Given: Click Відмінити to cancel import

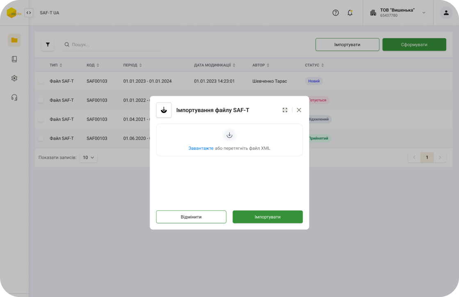Looking at the screenshot, I should (191, 217).
